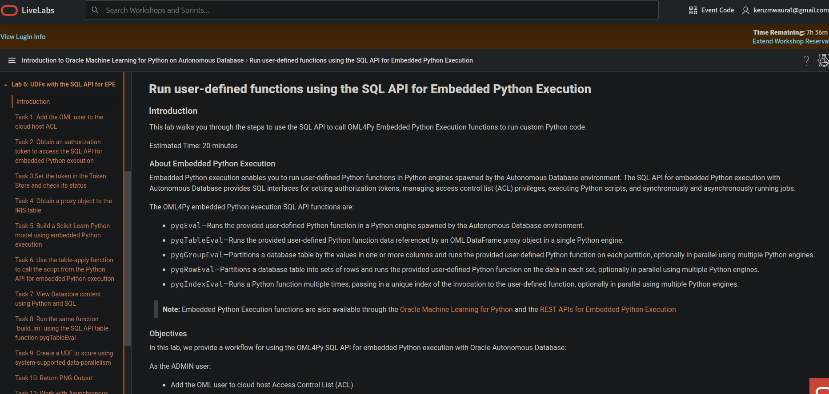Click the pyqGroupEval bullet item
829x394 pixels.
tap(493, 255)
